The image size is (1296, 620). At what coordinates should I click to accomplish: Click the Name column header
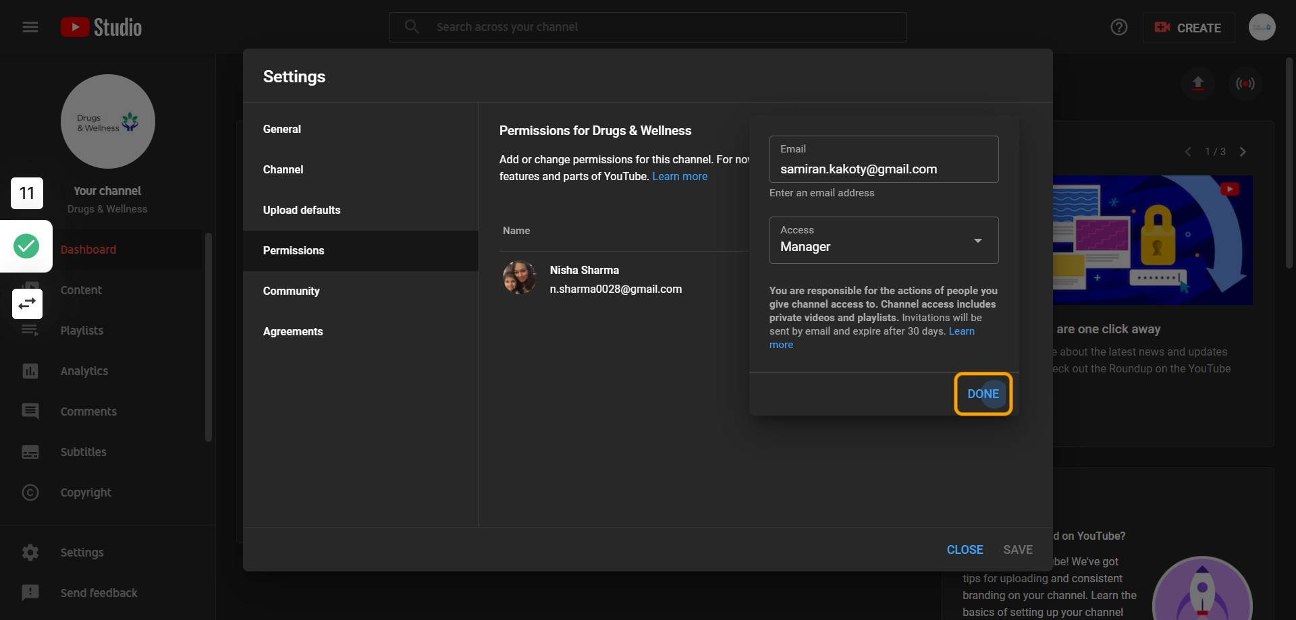point(516,231)
